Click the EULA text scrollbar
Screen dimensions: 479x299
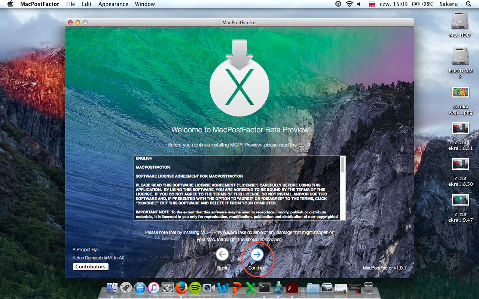[343, 164]
